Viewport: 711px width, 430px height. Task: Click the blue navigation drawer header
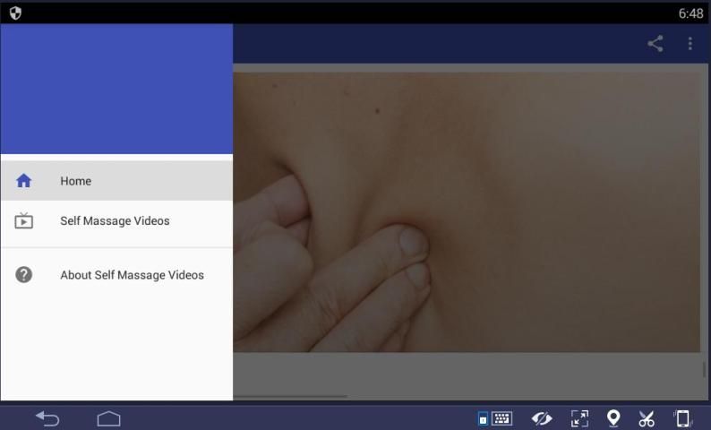pyautogui.click(x=116, y=90)
